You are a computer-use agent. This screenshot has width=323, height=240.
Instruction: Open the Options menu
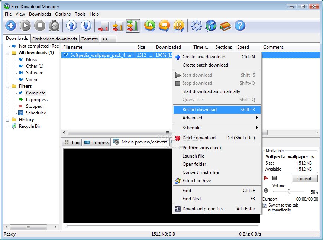[63, 14]
